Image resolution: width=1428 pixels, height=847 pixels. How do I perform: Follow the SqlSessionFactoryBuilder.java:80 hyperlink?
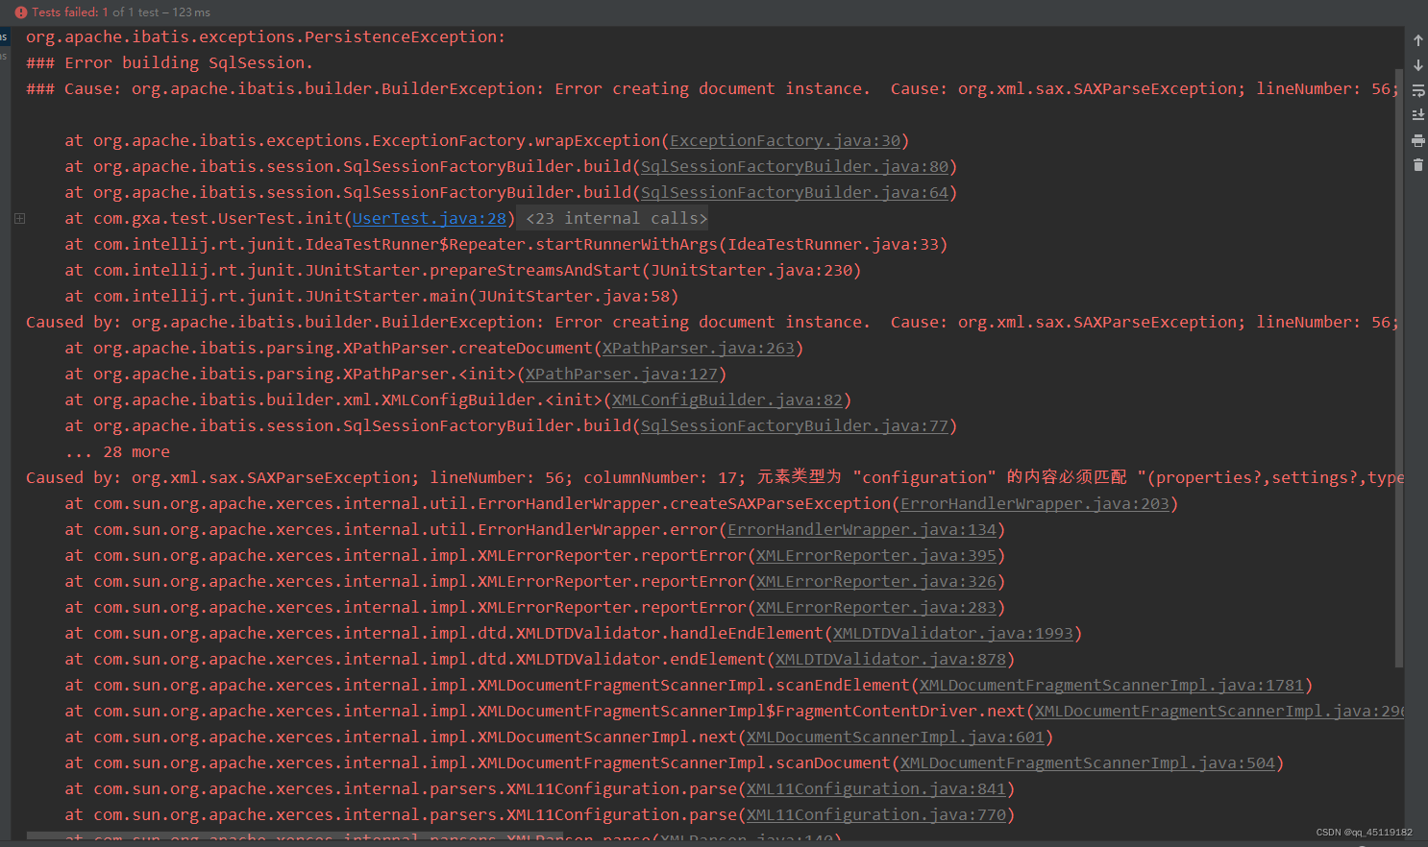pyautogui.click(x=794, y=166)
